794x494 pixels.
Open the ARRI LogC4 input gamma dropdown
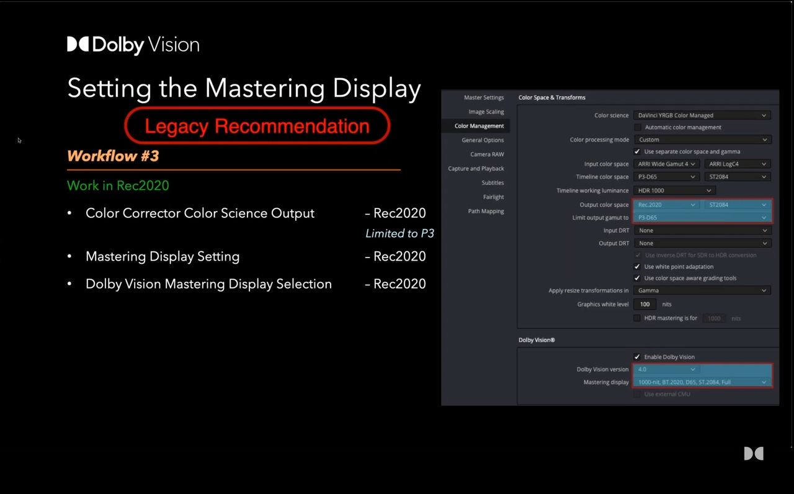[x=738, y=164]
